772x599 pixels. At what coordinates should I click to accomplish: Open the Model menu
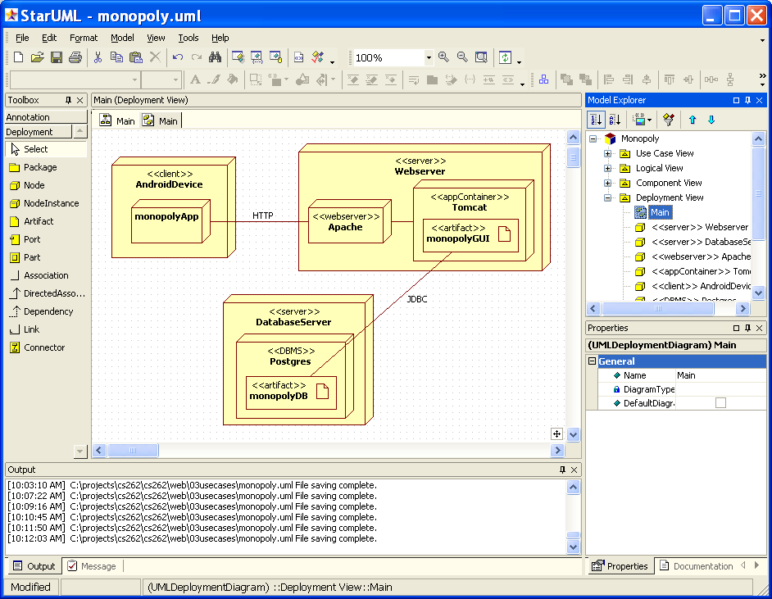click(x=122, y=38)
